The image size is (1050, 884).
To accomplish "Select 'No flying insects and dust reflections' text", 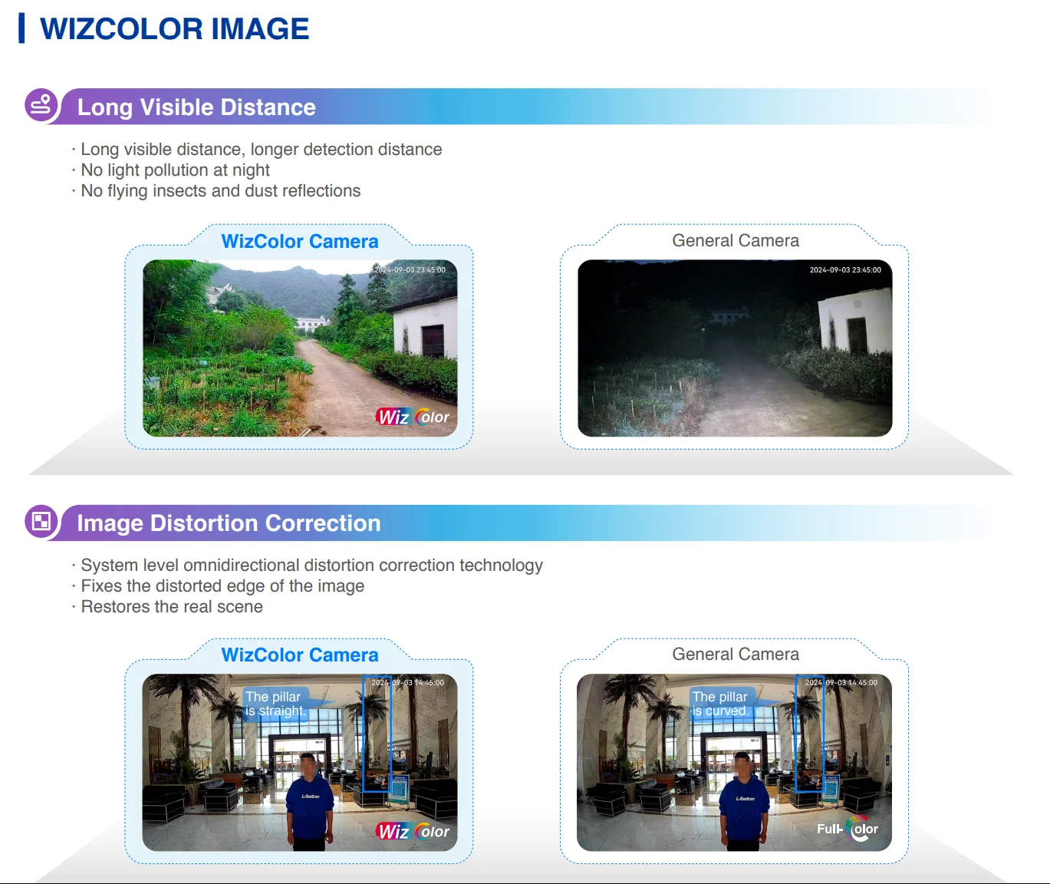I will click(x=221, y=191).
